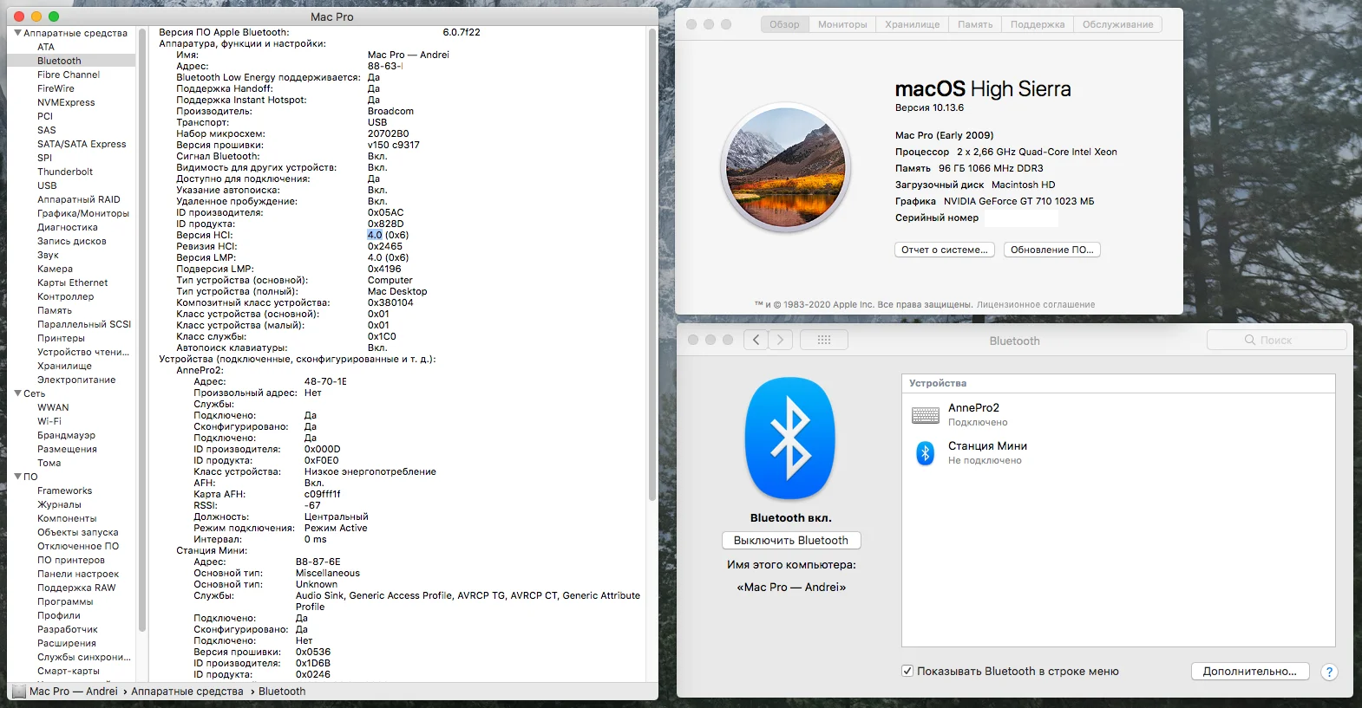The image size is (1362, 708).
Task: Toggle Показывать Bluetooth в строке меню checkbox
Action: click(907, 671)
